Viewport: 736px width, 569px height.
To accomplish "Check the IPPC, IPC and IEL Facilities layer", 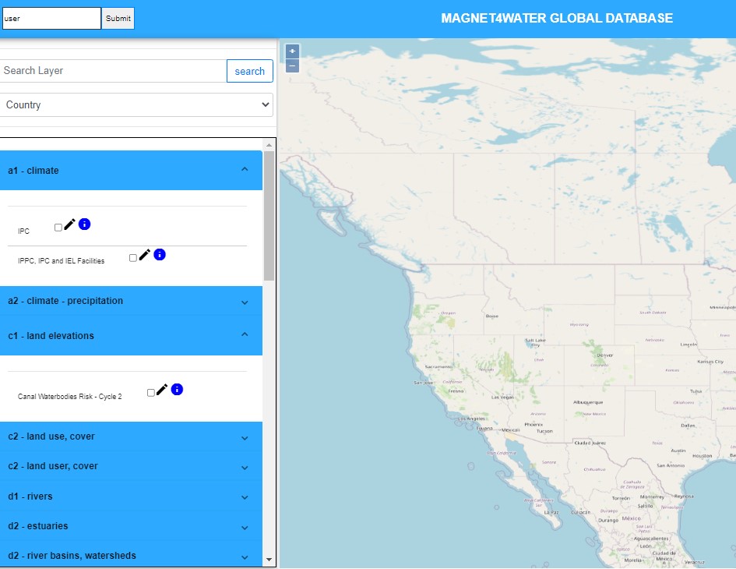I will [133, 257].
